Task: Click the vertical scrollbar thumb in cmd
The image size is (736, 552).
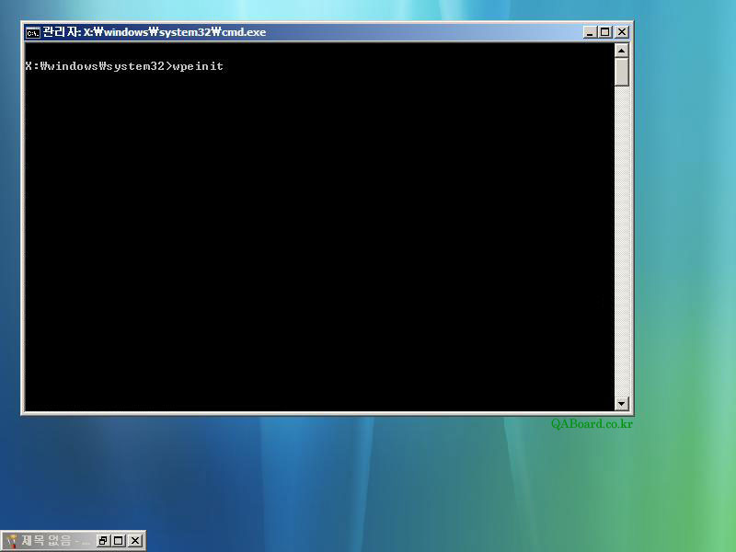Action: pos(622,72)
